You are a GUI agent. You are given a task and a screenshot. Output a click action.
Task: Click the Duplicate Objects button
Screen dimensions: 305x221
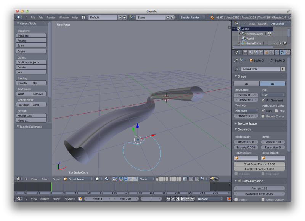pyautogui.click(x=31, y=62)
